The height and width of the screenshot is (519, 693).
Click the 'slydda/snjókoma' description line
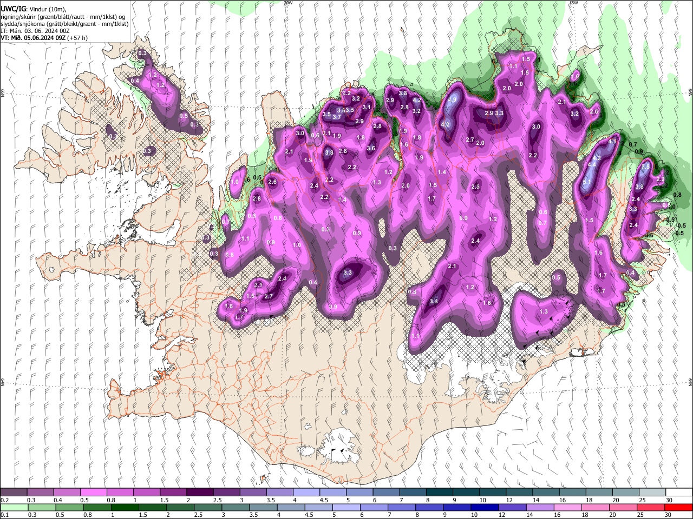64,24
